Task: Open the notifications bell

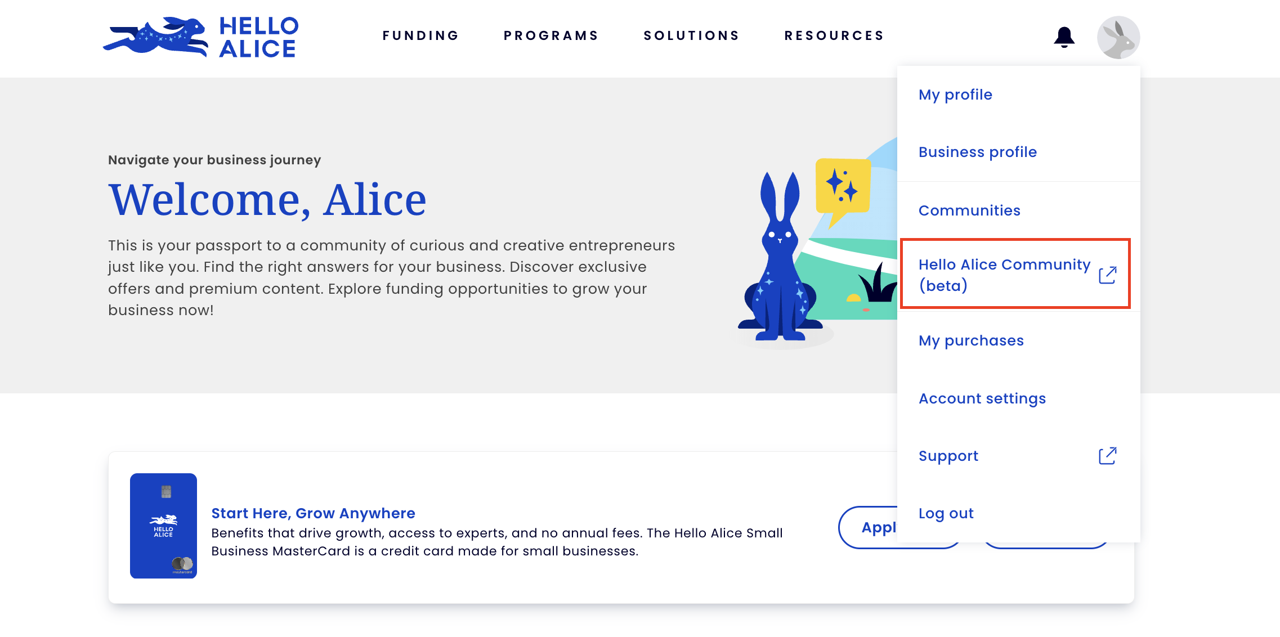Action: [1064, 37]
